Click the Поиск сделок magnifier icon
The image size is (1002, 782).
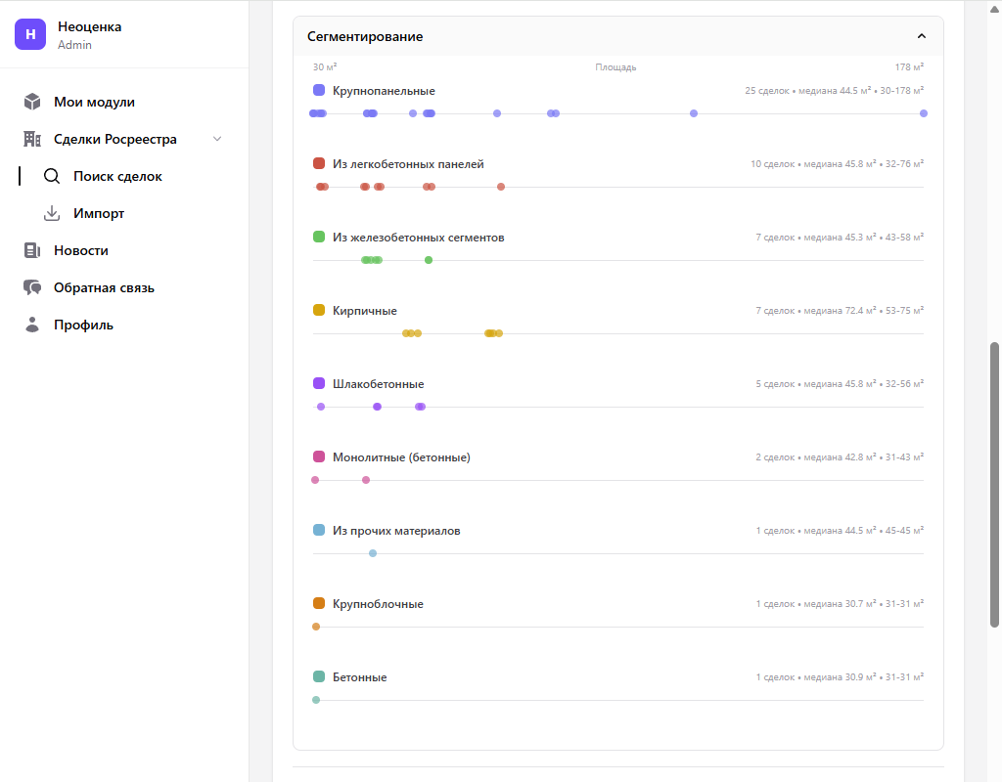tap(52, 176)
